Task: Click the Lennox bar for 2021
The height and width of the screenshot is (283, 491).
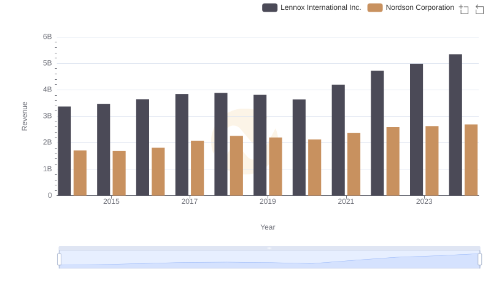Action: [x=338, y=140]
